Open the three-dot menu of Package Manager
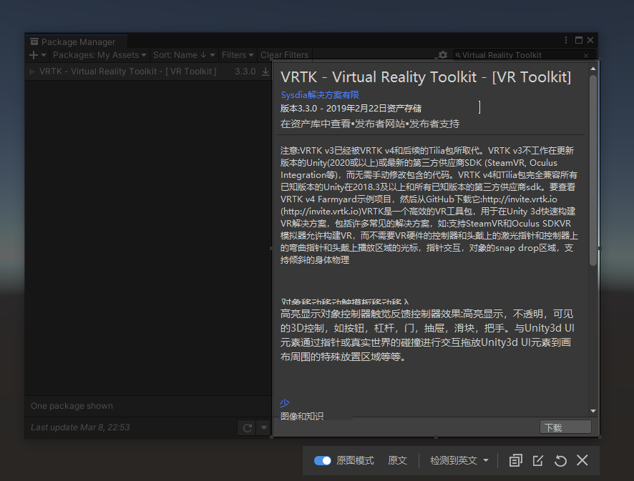634x481 pixels. (566, 40)
